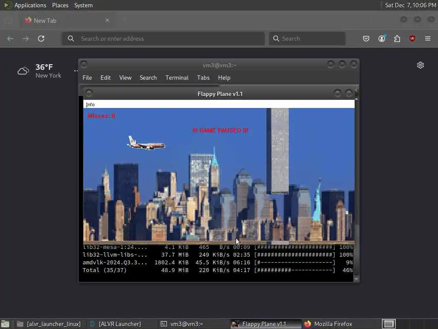Open the Applications menu
The height and width of the screenshot is (329, 438).
pos(25,5)
